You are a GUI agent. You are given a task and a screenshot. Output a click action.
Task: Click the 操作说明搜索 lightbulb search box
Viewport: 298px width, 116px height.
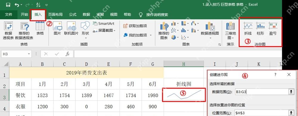click(153, 14)
